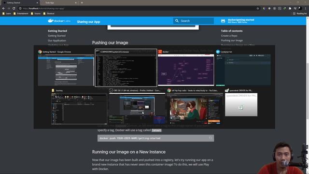Switch to spacedesk DRIVER window thumbnail
Image resolution: width=309 pixels, height=174 pixels.
pyautogui.click(x=241, y=103)
